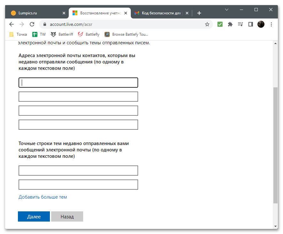Click the Добавить больше тем link
This screenshot has width=283, height=234.
tap(43, 197)
